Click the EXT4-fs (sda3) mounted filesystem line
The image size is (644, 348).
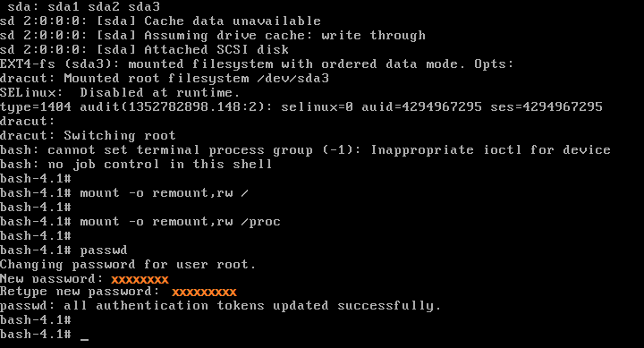257,64
